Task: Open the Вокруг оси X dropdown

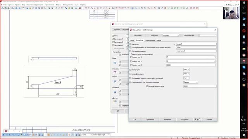Action: pos(191,57)
